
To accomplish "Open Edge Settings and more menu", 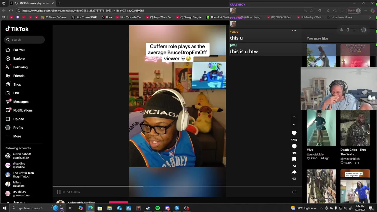I will (365, 11).
